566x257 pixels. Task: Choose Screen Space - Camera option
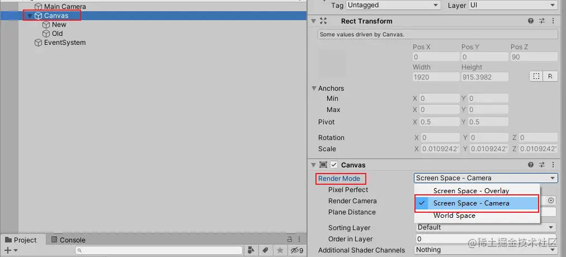pos(477,203)
